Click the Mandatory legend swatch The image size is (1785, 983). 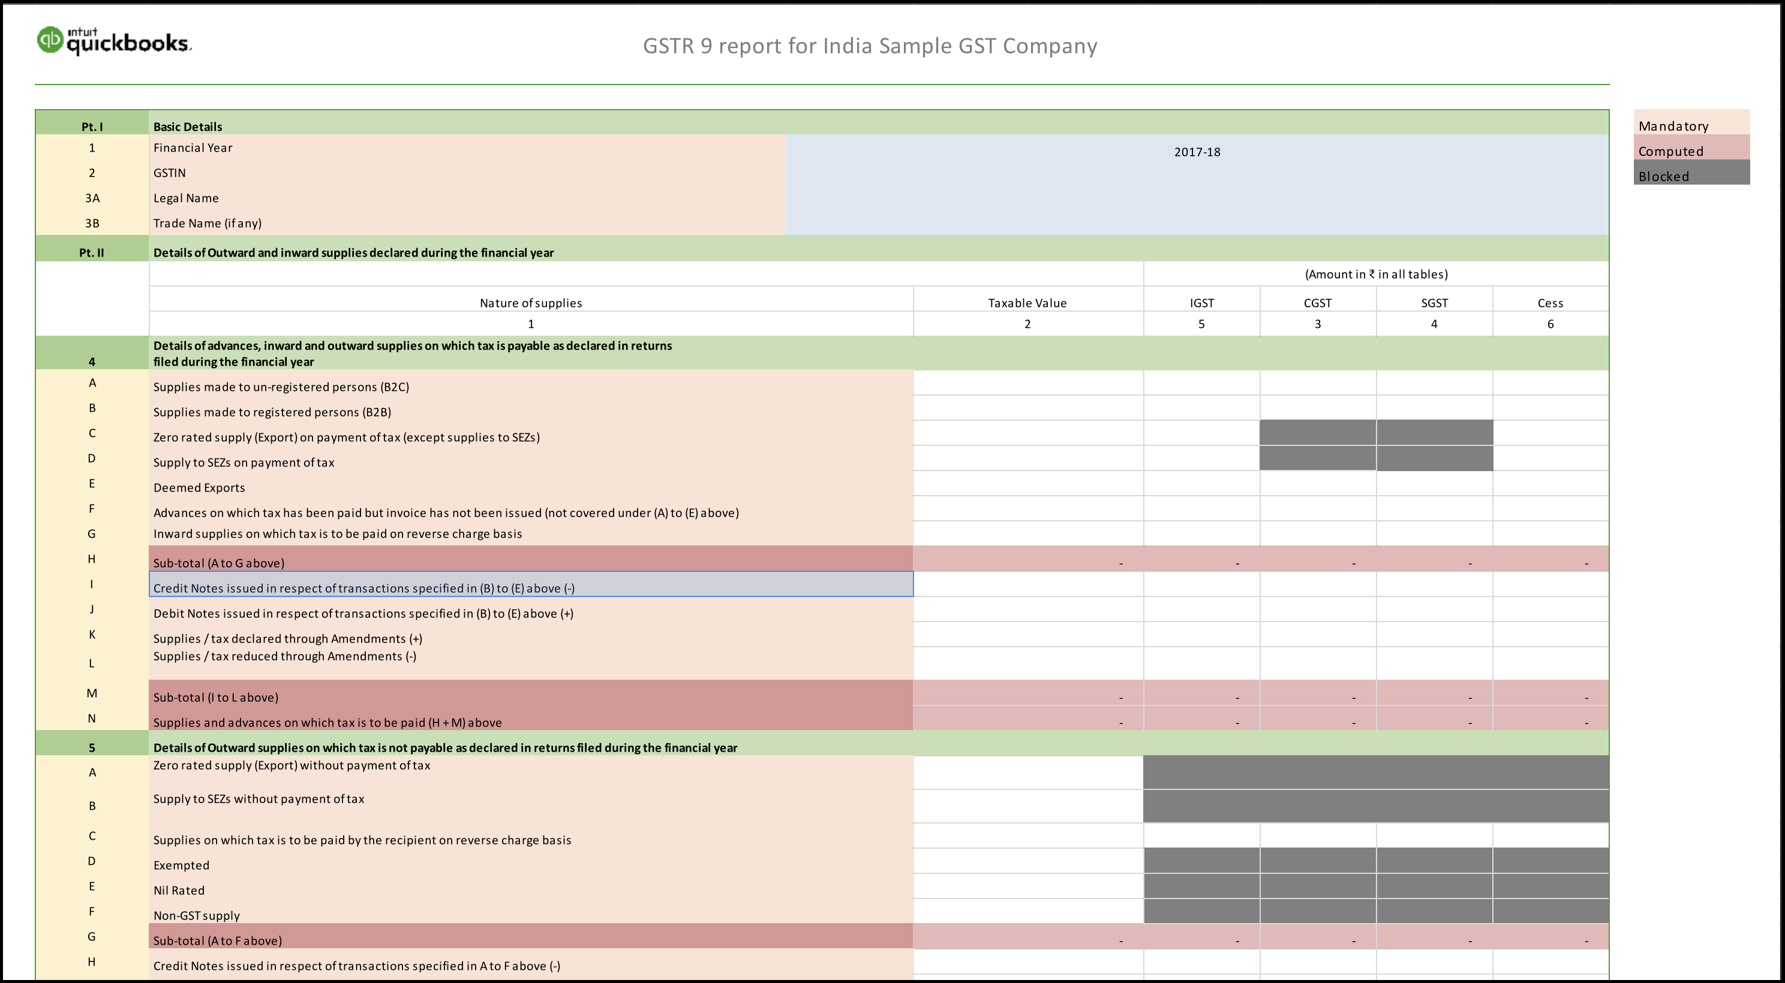click(1691, 122)
